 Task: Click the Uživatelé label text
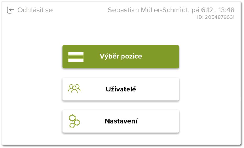[x=121, y=89]
